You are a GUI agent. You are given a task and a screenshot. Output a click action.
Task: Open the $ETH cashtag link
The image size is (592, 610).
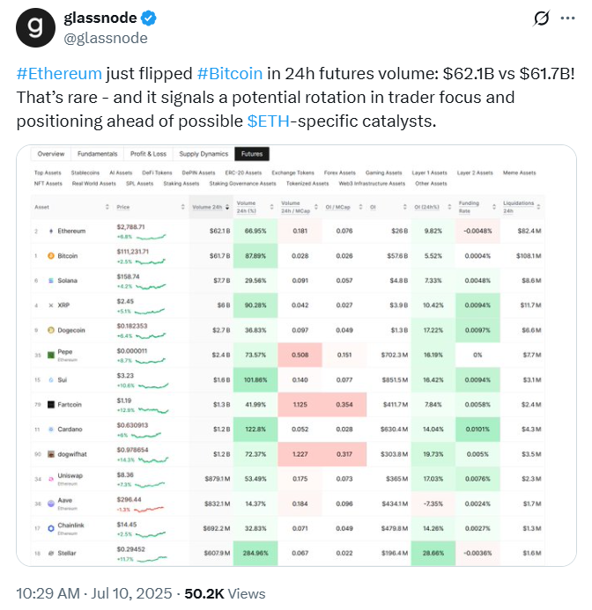pos(269,121)
